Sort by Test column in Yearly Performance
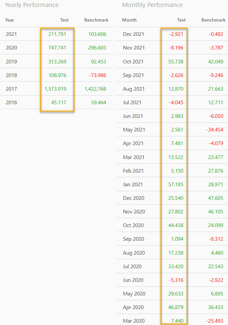This screenshot has width=228, height=325. (x=64, y=20)
